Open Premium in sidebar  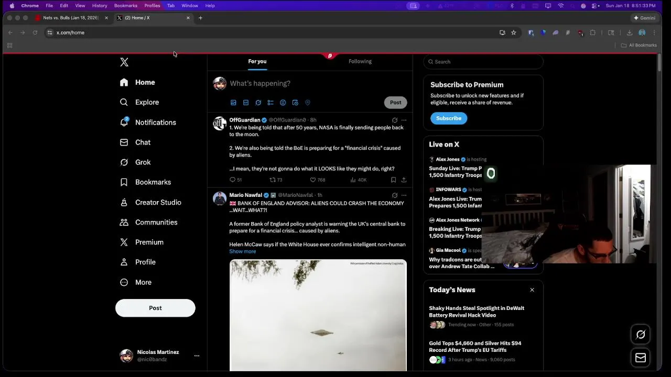(142, 242)
